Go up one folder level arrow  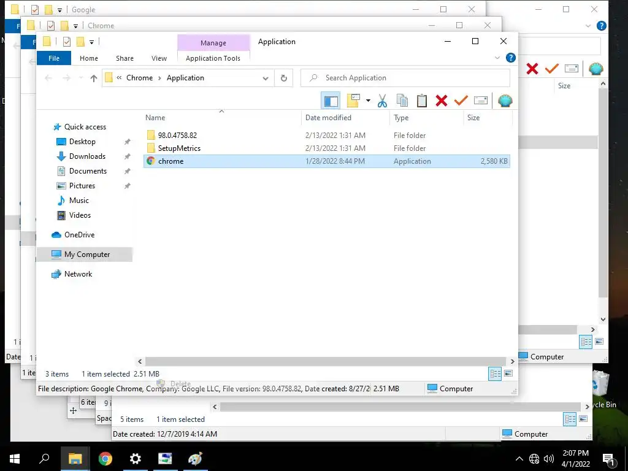pos(94,78)
